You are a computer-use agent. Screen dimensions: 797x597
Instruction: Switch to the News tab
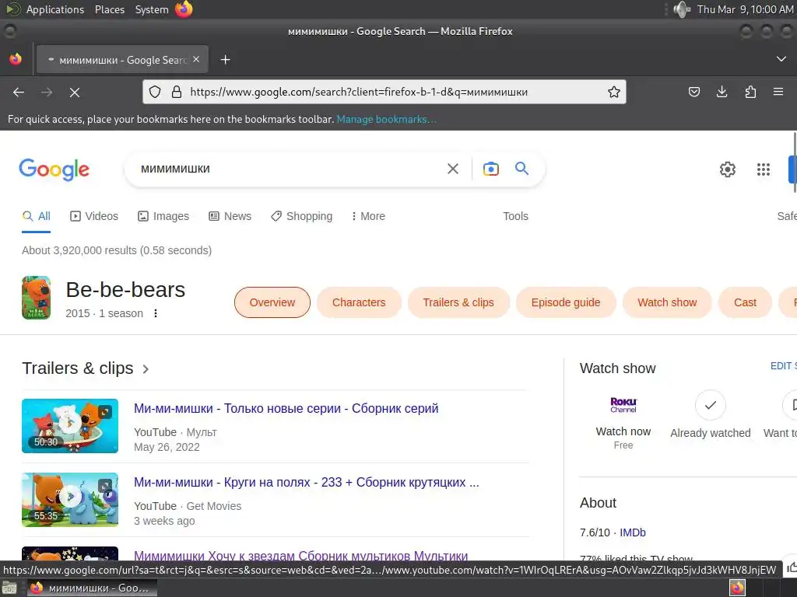coord(230,216)
